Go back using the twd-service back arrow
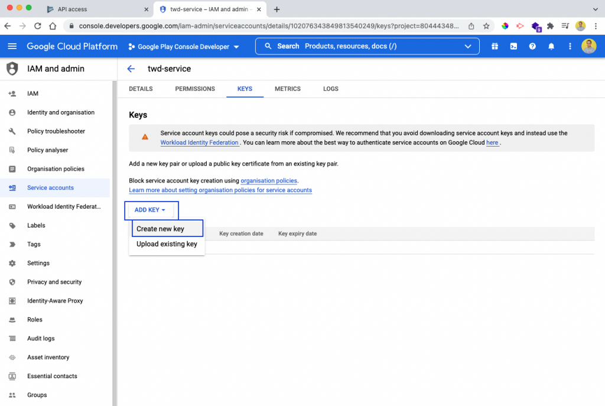This screenshot has width=605, height=406. tap(131, 69)
